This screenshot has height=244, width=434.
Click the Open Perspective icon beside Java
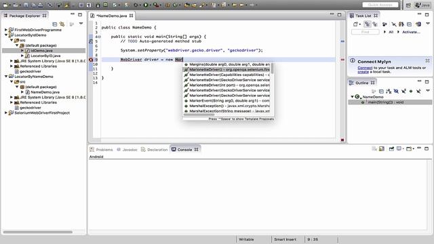coord(408,5)
